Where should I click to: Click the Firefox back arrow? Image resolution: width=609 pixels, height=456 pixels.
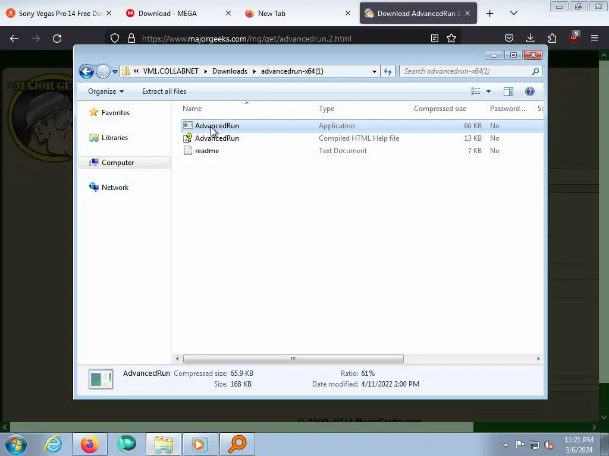[14, 39]
